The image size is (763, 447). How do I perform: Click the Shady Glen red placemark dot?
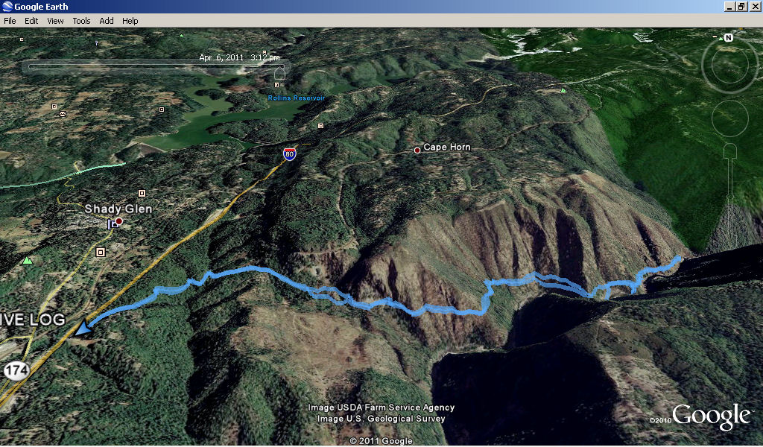(x=118, y=221)
